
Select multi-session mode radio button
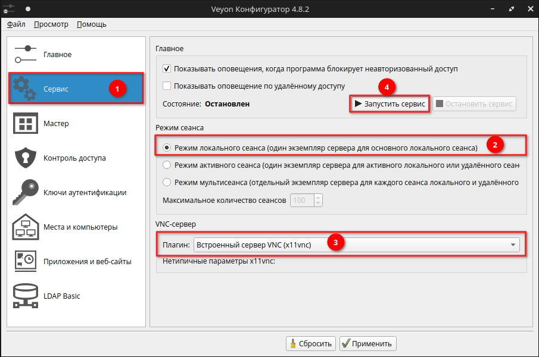pos(167,182)
